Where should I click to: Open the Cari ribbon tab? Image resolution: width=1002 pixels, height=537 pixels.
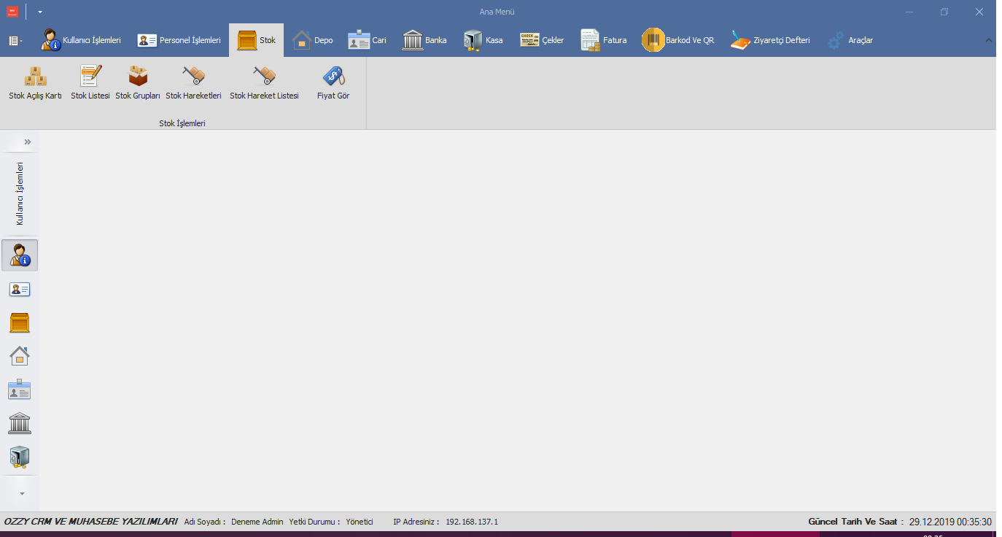pyautogui.click(x=368, y=40)
